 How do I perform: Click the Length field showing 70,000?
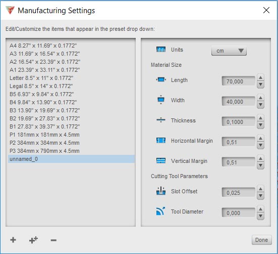click(238, 81)
